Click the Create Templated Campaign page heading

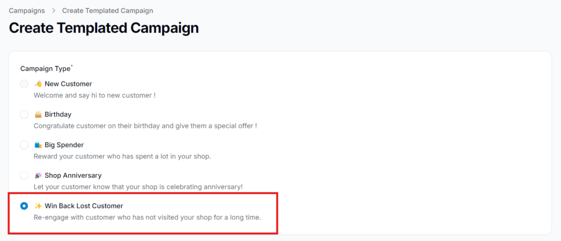click(x=104, y=28)
